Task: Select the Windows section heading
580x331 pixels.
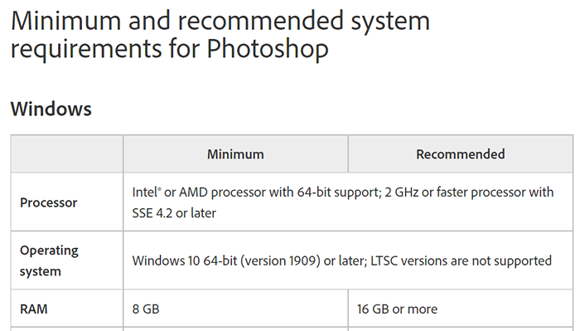Action: point(51,109)
